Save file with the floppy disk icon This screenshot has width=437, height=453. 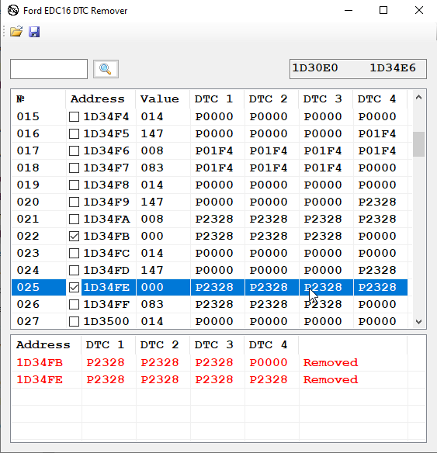pyautogui.click(x=34, y=32)
